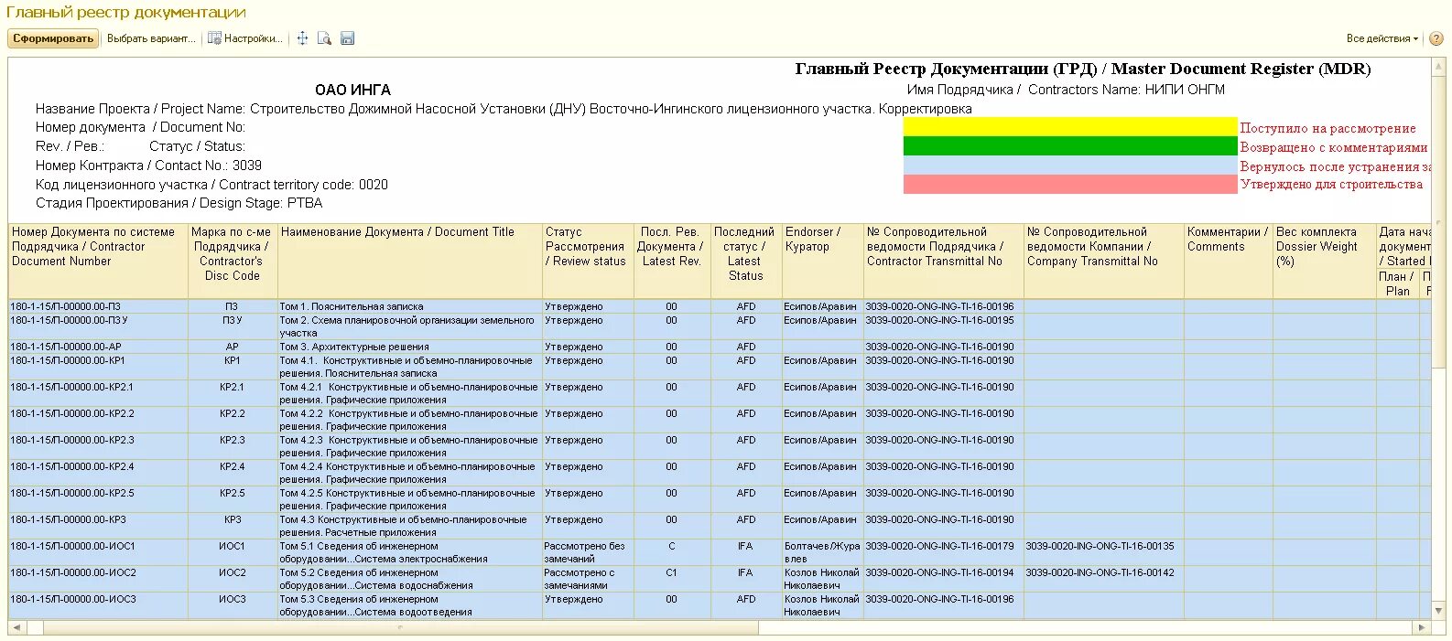Click Наименование Документа / Document Title header
The image size is (1452, 641).
410,261
